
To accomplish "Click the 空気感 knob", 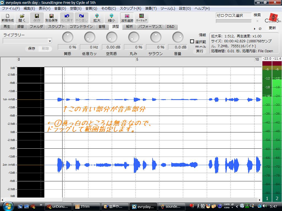I will pos(112,37).
